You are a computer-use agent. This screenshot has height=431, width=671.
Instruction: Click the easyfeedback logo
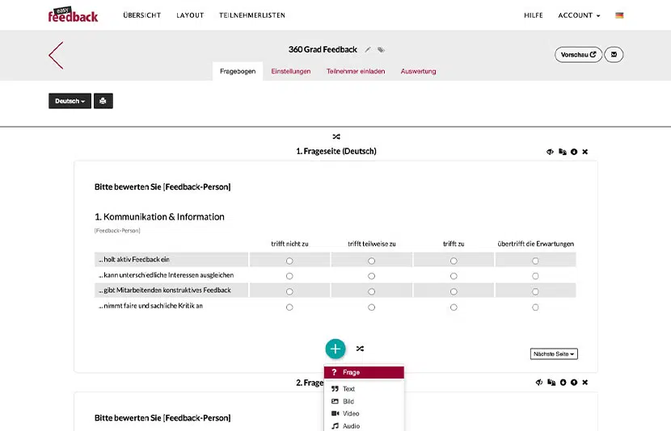point(73,15)
